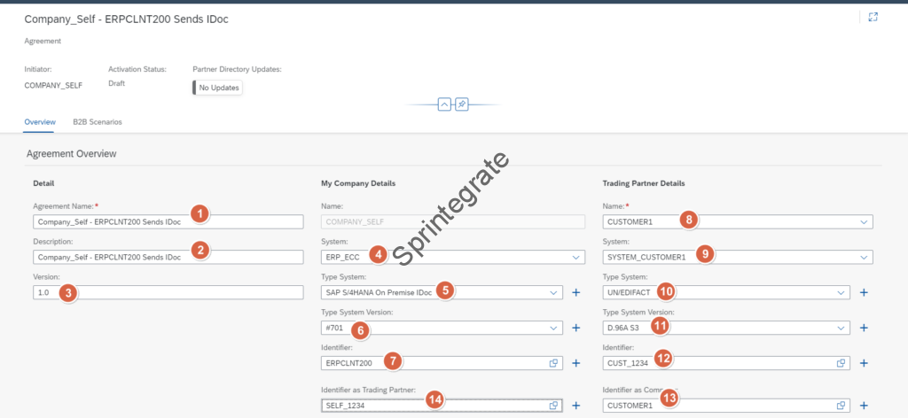Switch to the B2B Scenarios tab
This screenshot has width=908, height=418.
pyautogui.click(x=98, y=122)
